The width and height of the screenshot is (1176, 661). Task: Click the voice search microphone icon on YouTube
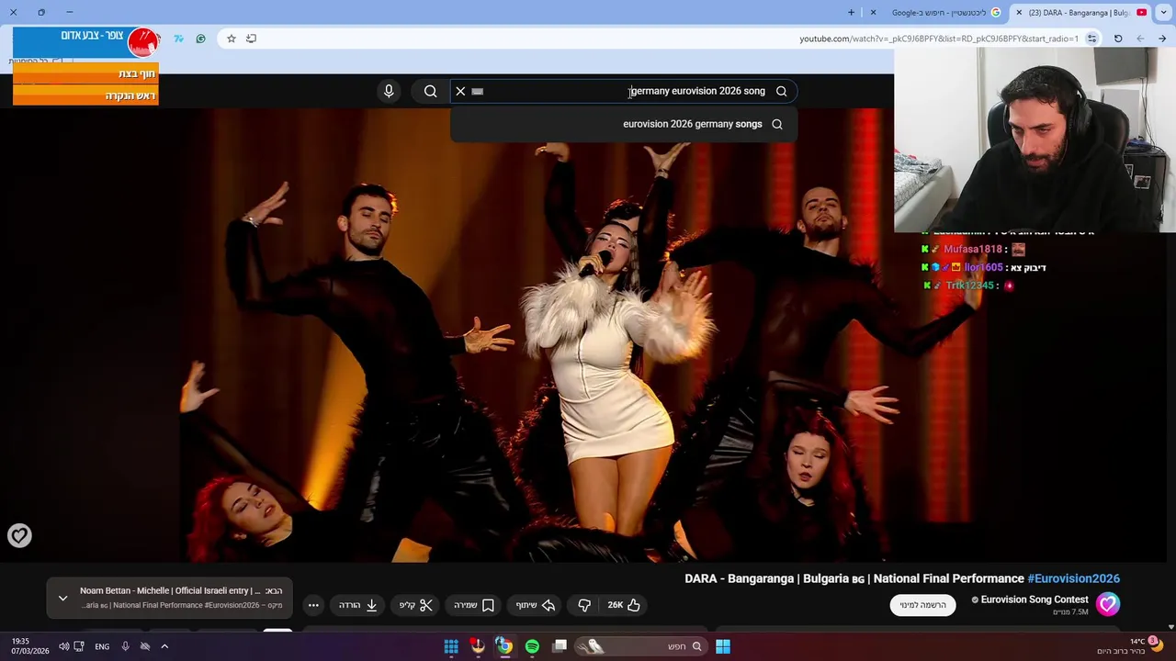[389, 91]
